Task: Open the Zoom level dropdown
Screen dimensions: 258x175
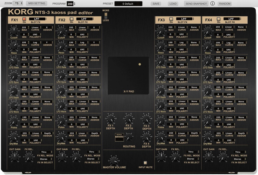Action: click(x=18, y=3)
